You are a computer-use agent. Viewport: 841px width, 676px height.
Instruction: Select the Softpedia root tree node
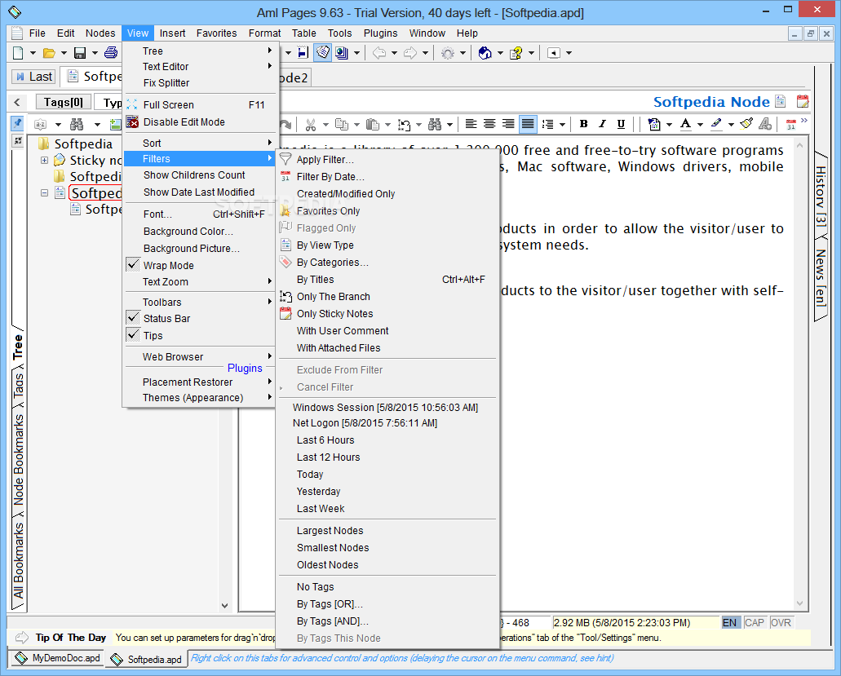point(83,144)
